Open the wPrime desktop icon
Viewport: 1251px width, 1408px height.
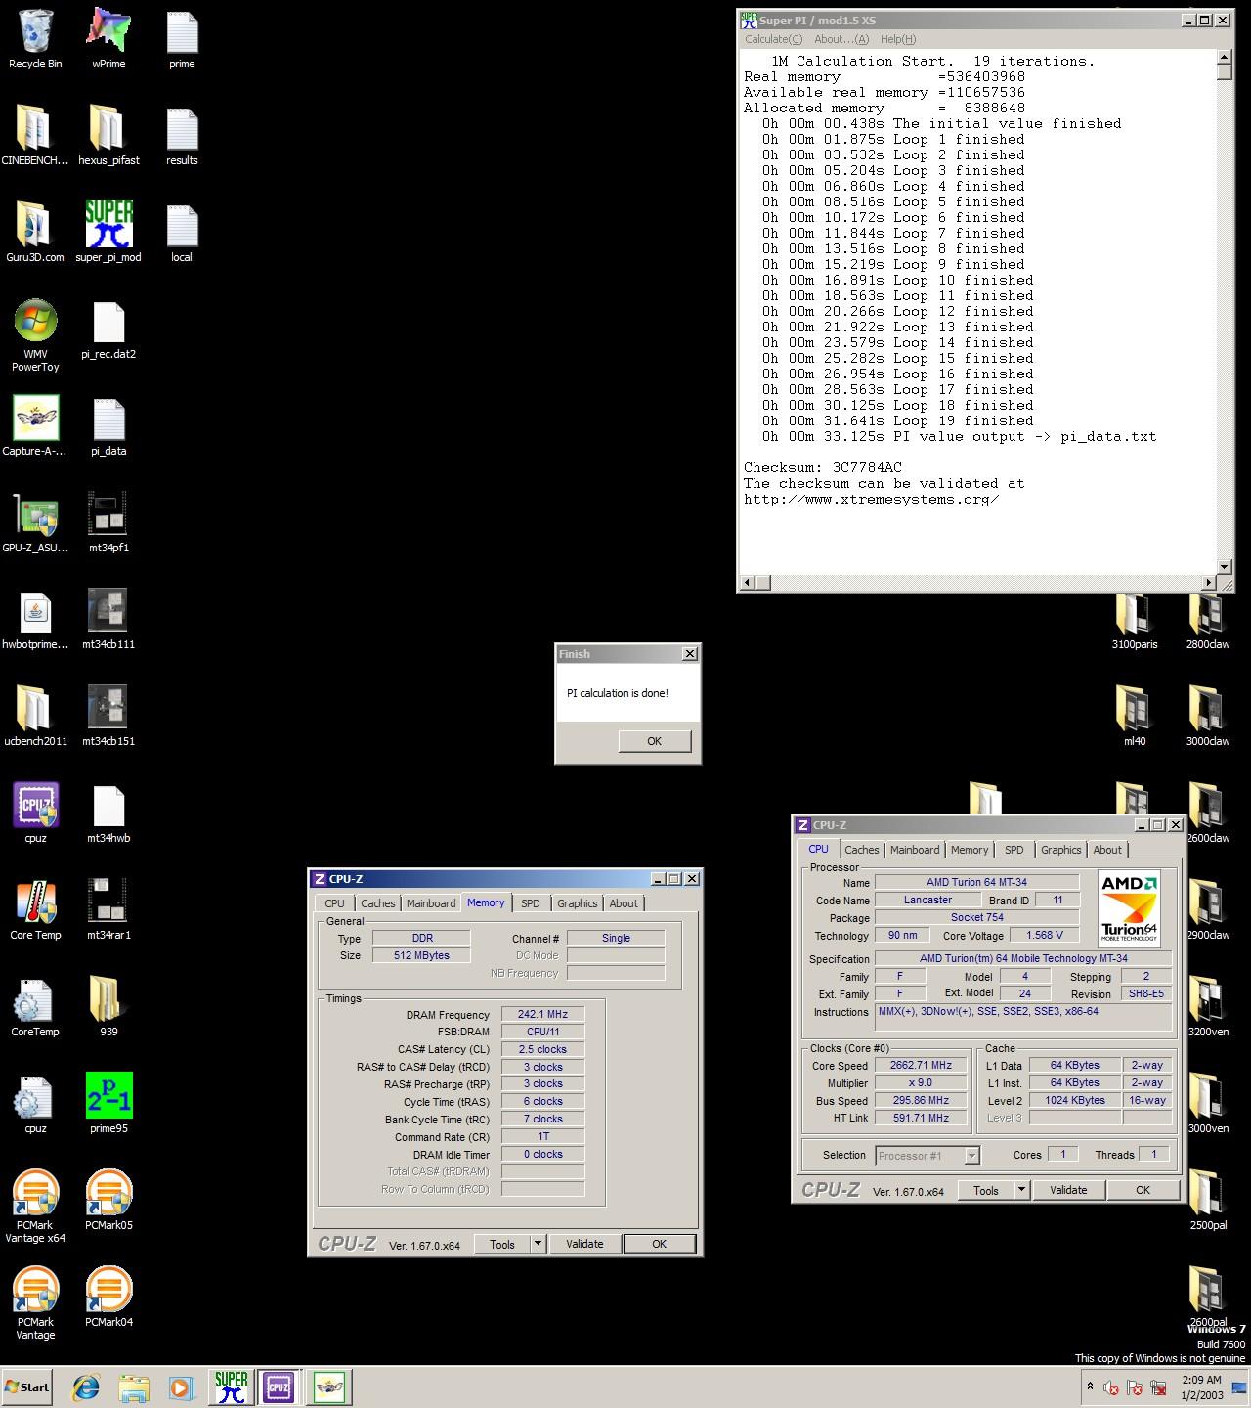click(108, 39)
